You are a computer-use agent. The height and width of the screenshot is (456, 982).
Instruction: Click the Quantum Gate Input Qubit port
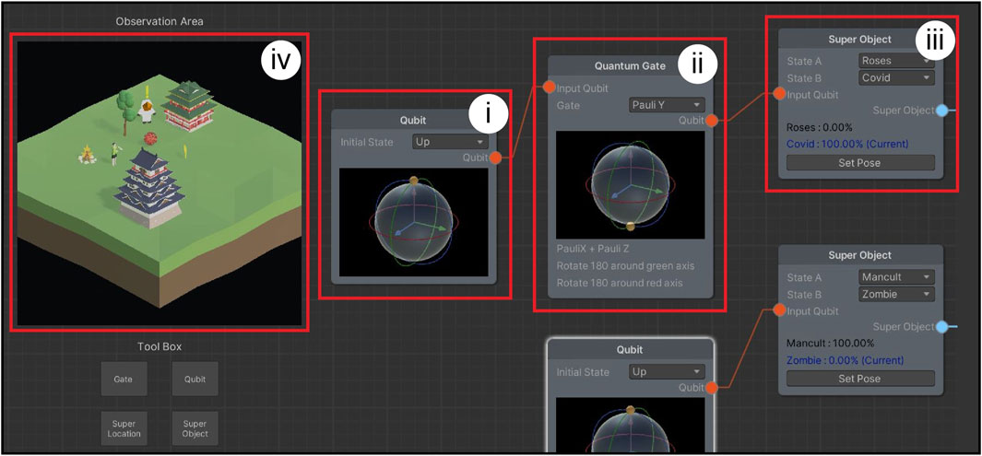click(x=549, y=88)
